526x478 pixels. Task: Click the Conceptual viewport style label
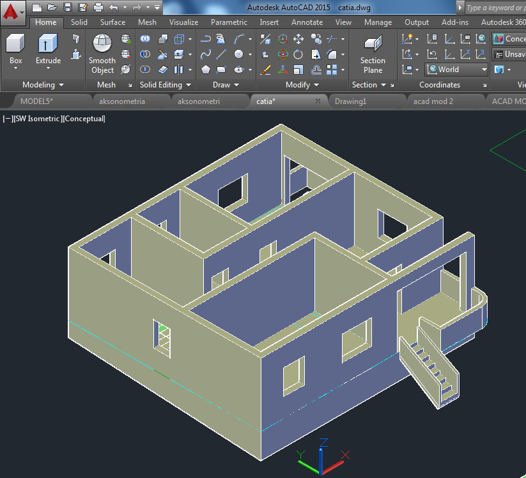coord(84,119)
